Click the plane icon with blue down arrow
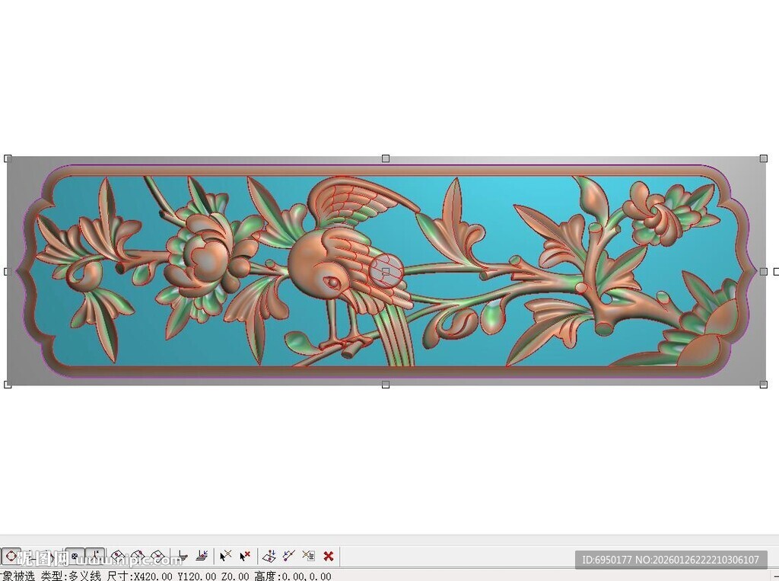The width and height of the screenshot is (779, 581). (x=269, y=556)
